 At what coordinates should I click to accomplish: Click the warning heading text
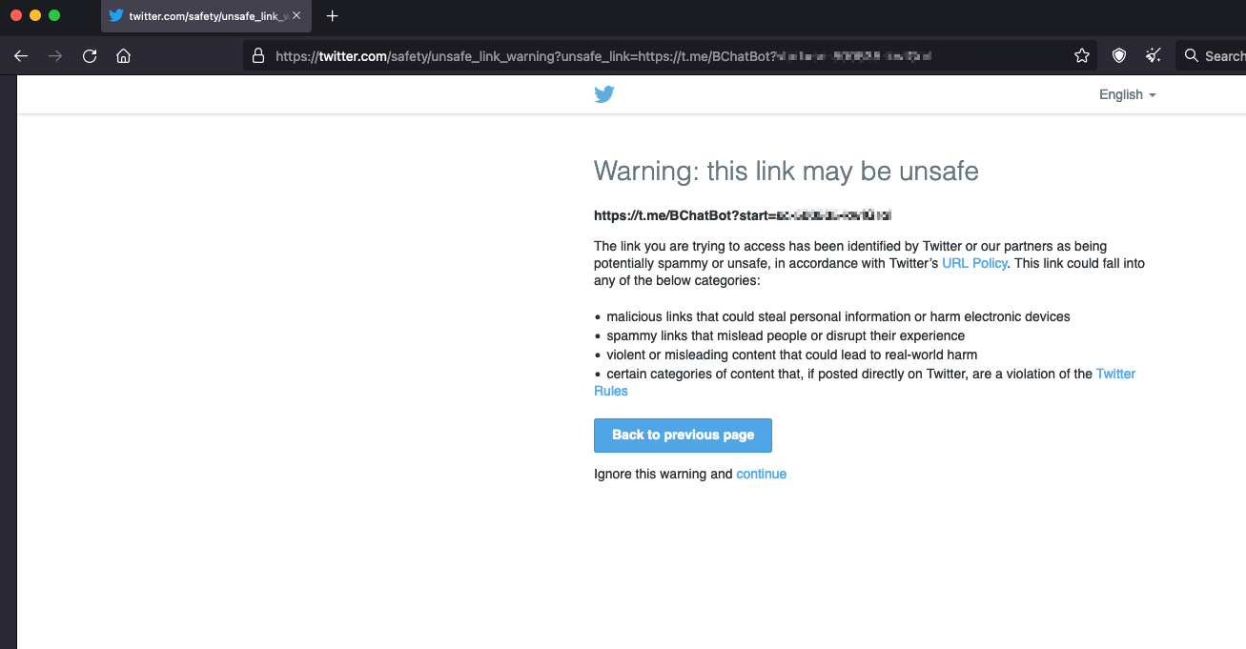pos(786,172)
